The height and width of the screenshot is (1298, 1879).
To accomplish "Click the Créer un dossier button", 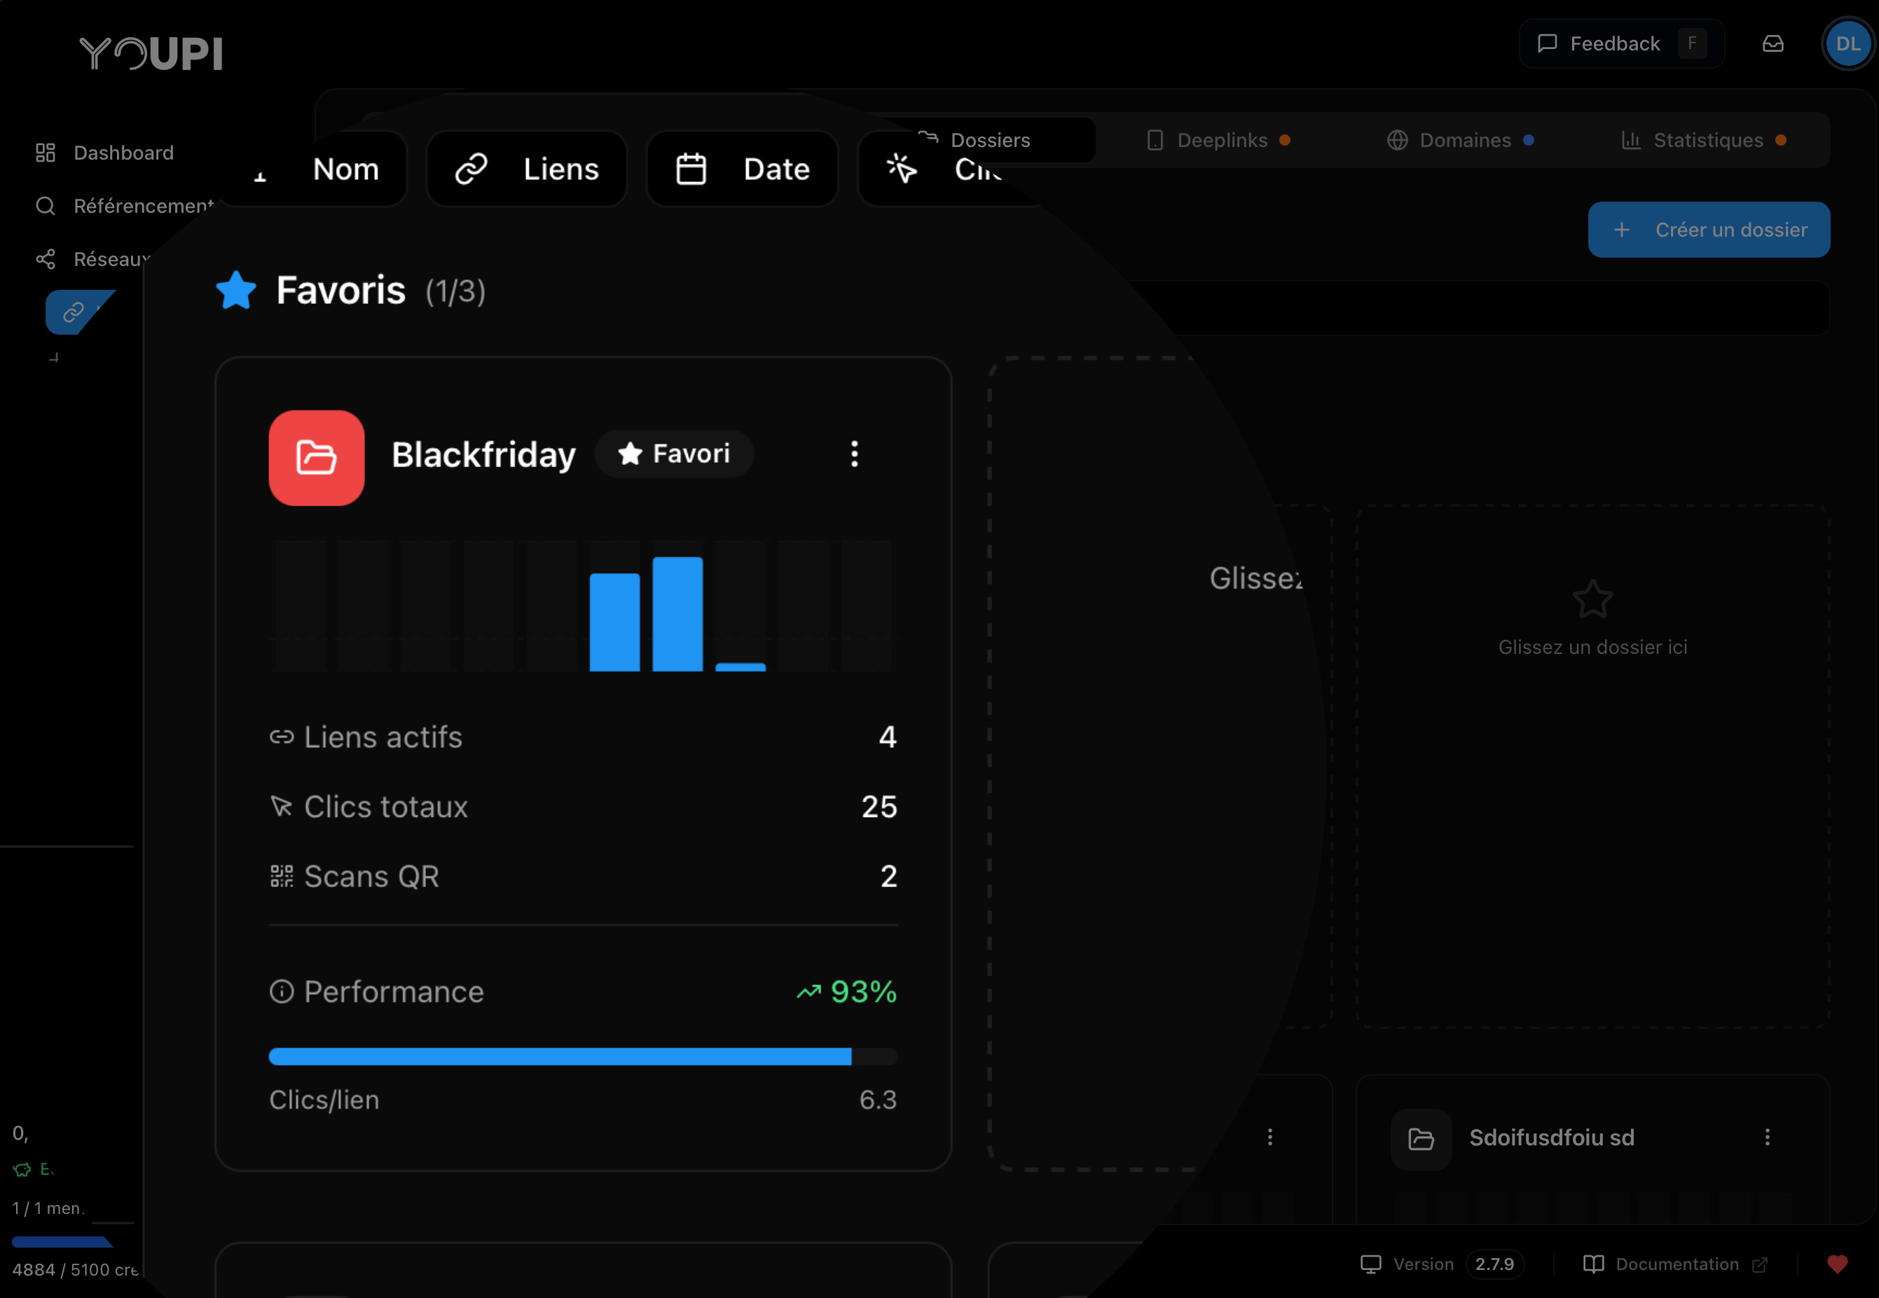I will coord(1708,230).
